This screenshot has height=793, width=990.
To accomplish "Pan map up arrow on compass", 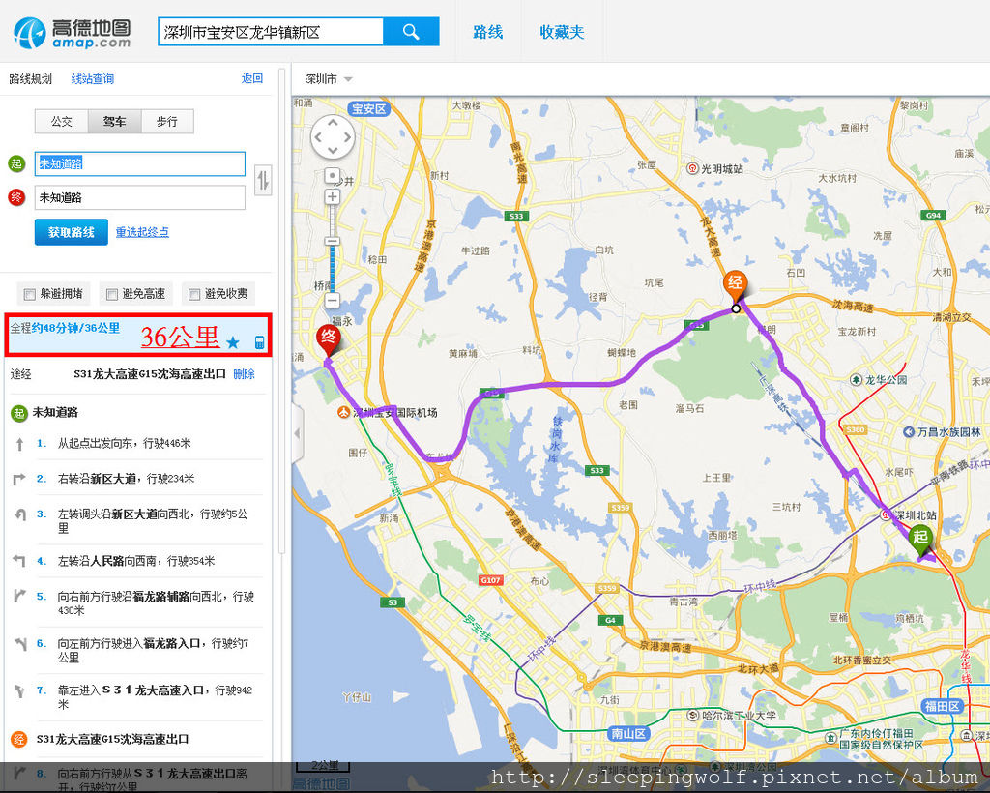I will click(333, 122).
